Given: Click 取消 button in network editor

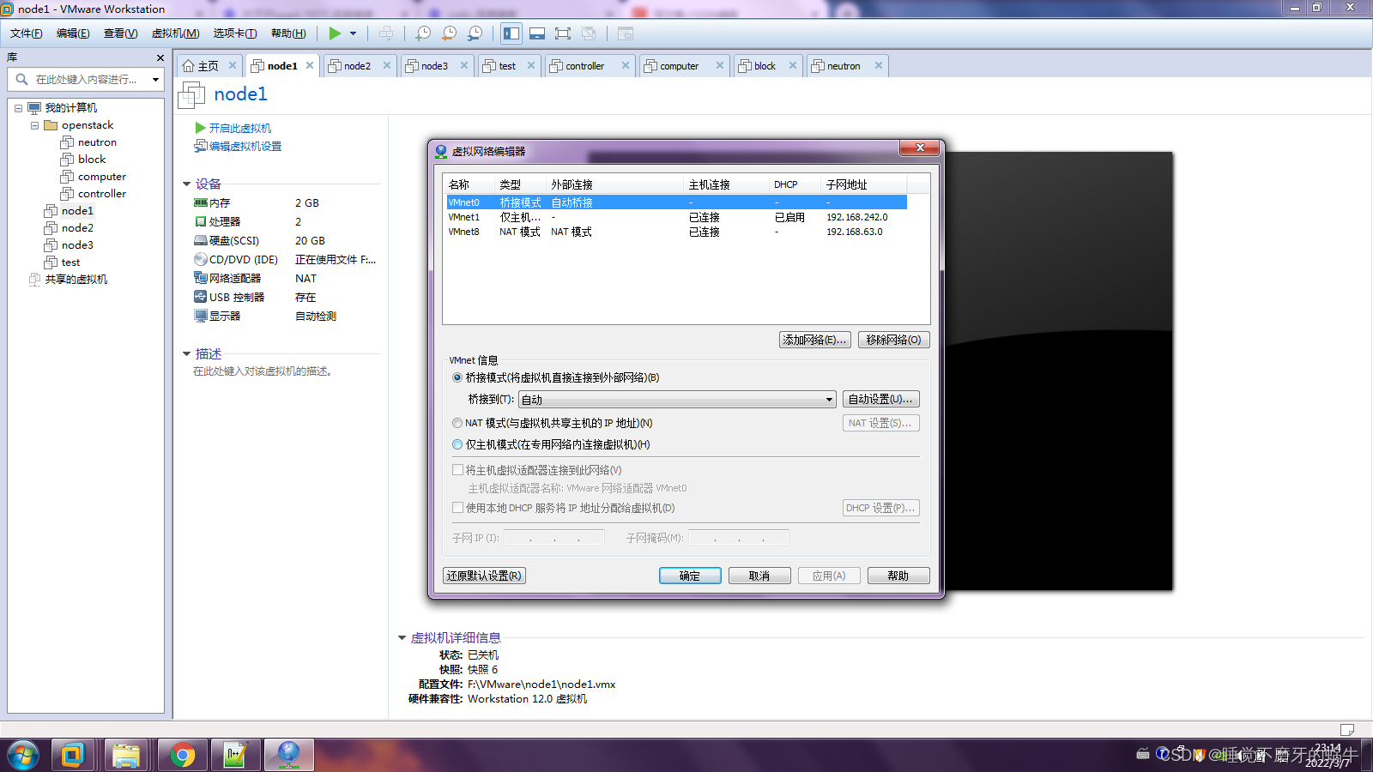Looking at the screenshot, I should (x=759, y=576).
